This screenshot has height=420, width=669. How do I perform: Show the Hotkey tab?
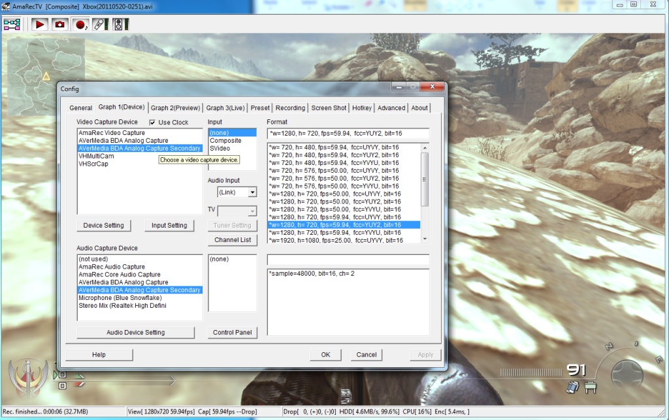point(362,108)
